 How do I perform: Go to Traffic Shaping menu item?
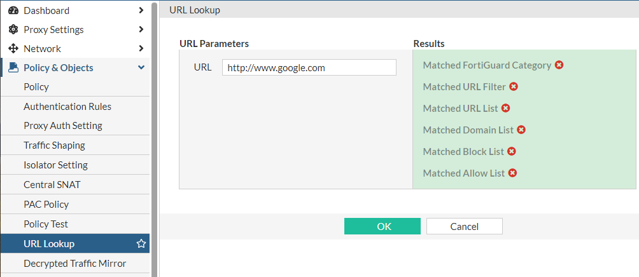coord(54,145)
